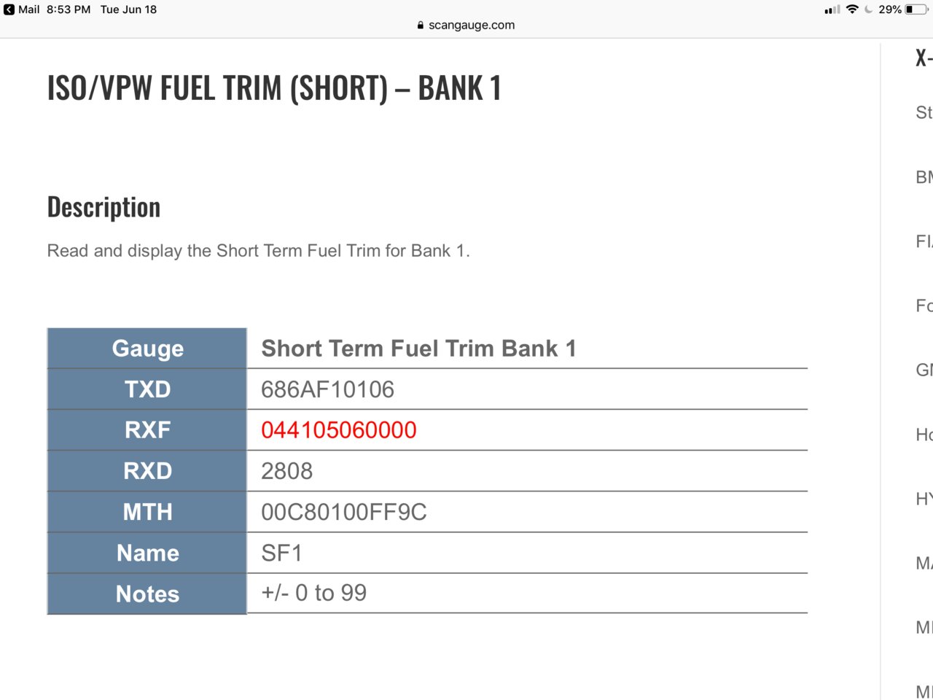Tap the MTH value 00C80100FF9C
933x700 pixels.
point(344,512)
